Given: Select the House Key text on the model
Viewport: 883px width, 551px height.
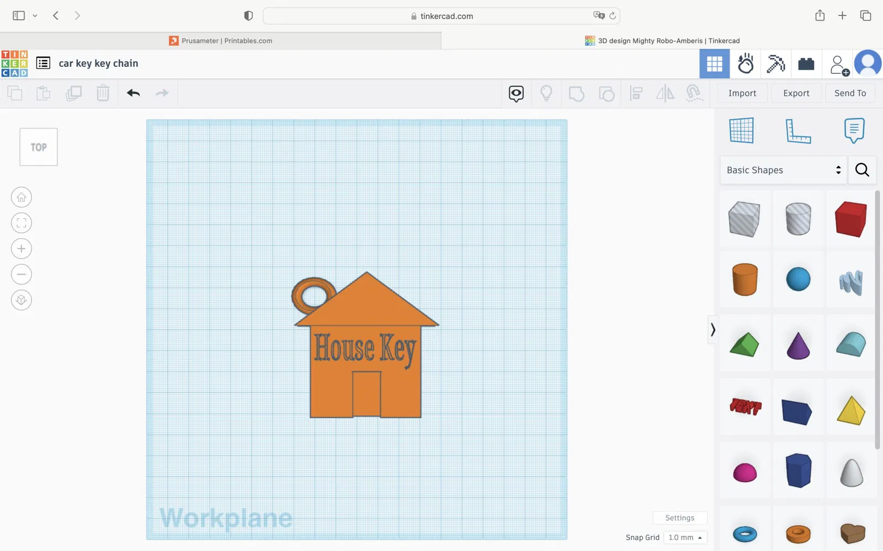Looking at the screenshot, I should coord(365,349).
